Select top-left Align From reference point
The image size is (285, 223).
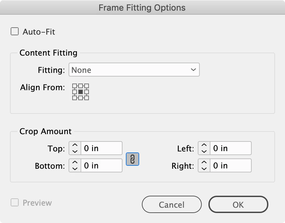pyautogui.click(x=74, y=86)
